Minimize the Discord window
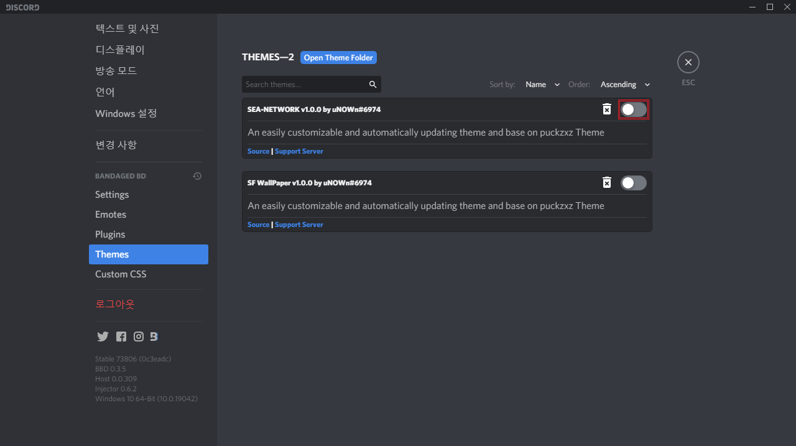Screen dimensions: 796x446 click(x=752, y=7)
